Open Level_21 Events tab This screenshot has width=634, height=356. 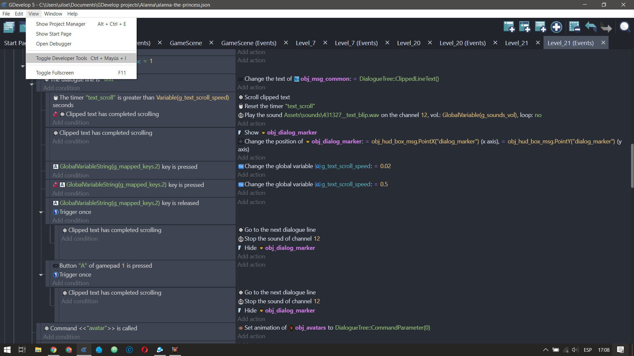pos(572,43)
